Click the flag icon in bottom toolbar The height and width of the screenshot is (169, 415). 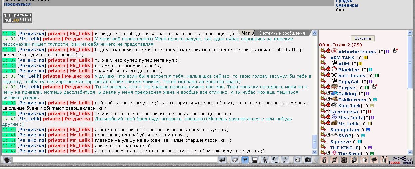pyautogui.click(x=374, y=160)
